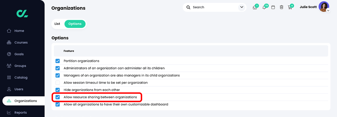Screen dimensions: 337x117
Task: Click inside the Search field
Action: coord(214,7)
